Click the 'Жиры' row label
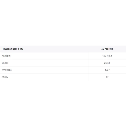126x126 pixels. pos(5,77)
